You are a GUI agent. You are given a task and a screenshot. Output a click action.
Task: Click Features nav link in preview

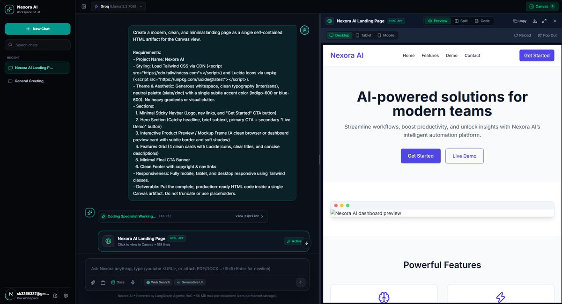pos(430,56)
